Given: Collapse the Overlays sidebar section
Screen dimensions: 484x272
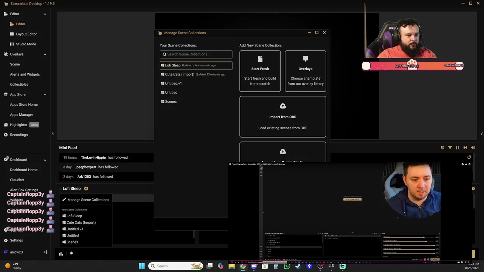Looking at the screenshot, I should 45,54.
